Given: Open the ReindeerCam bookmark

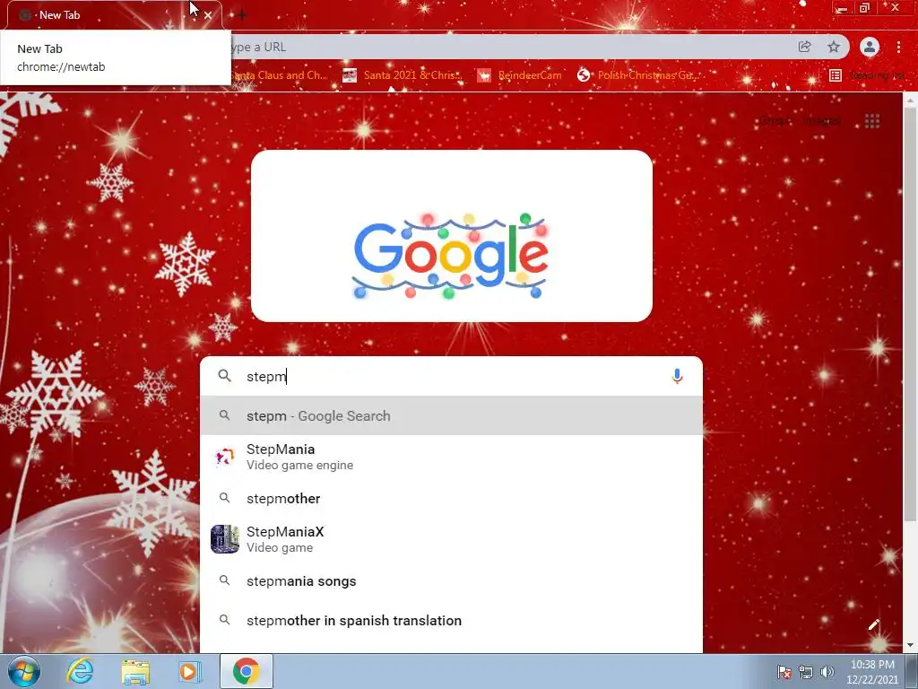Looking at the screenshot, I should (519, 75).
